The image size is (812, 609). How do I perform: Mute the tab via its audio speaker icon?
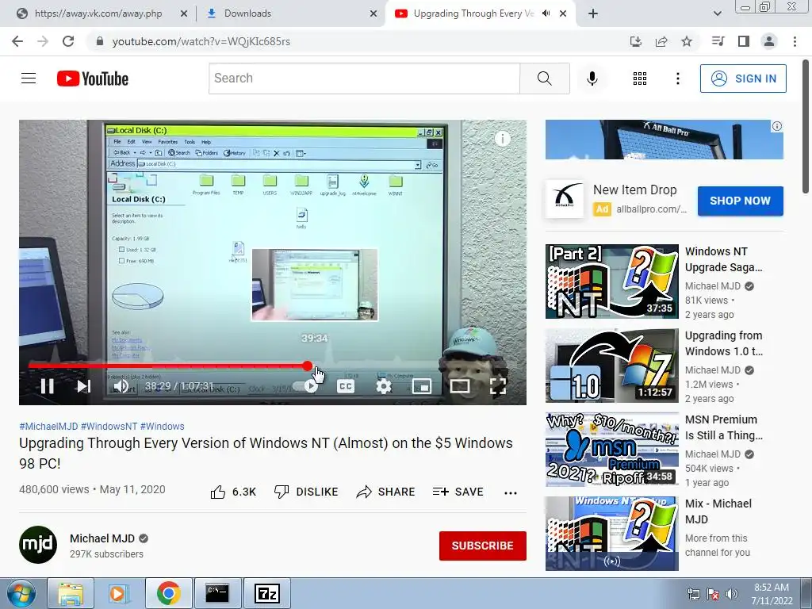[x=546, y=13]
